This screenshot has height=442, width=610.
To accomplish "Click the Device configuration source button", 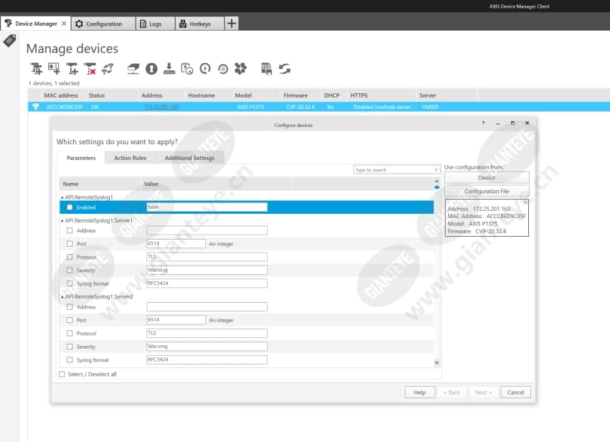I will [487, 178].
